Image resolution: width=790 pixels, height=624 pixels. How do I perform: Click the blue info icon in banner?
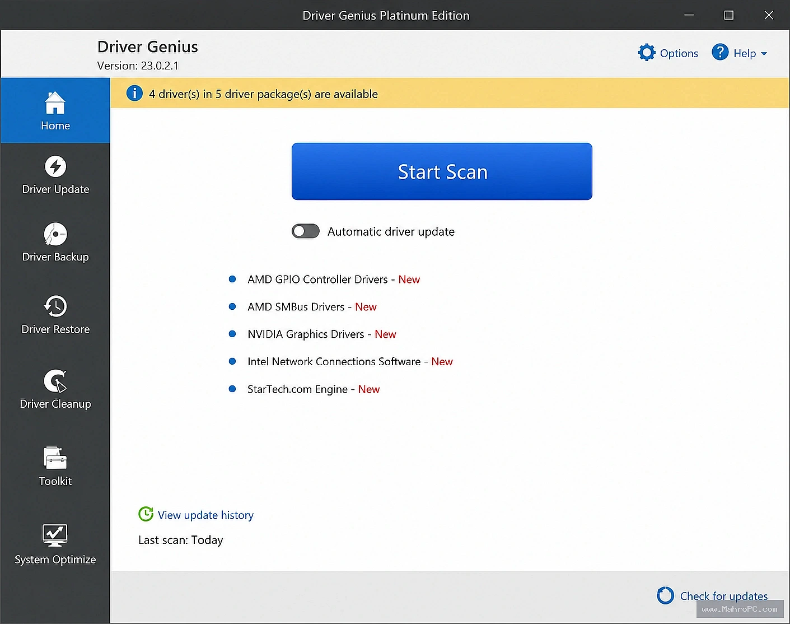(134, 93)
